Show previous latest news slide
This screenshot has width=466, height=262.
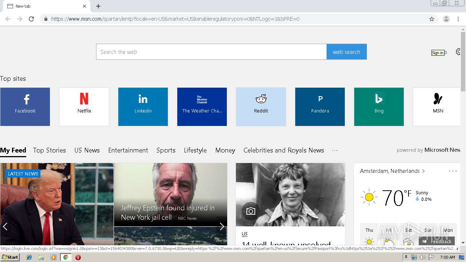pyautogui.click(x=5, y=227)
